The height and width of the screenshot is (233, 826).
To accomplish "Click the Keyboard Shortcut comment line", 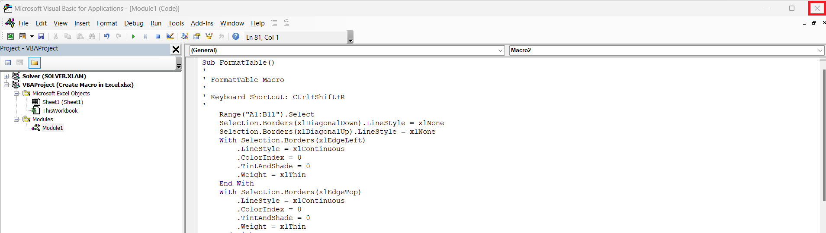I will coord(273,97).
